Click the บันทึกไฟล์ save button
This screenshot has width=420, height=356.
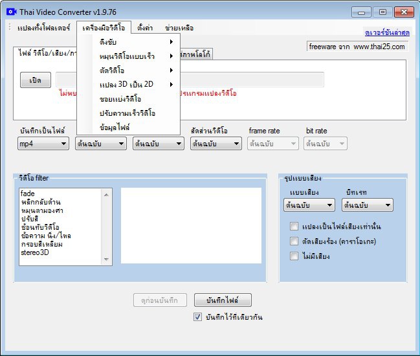pyautogui.click(x=223, y=300)
